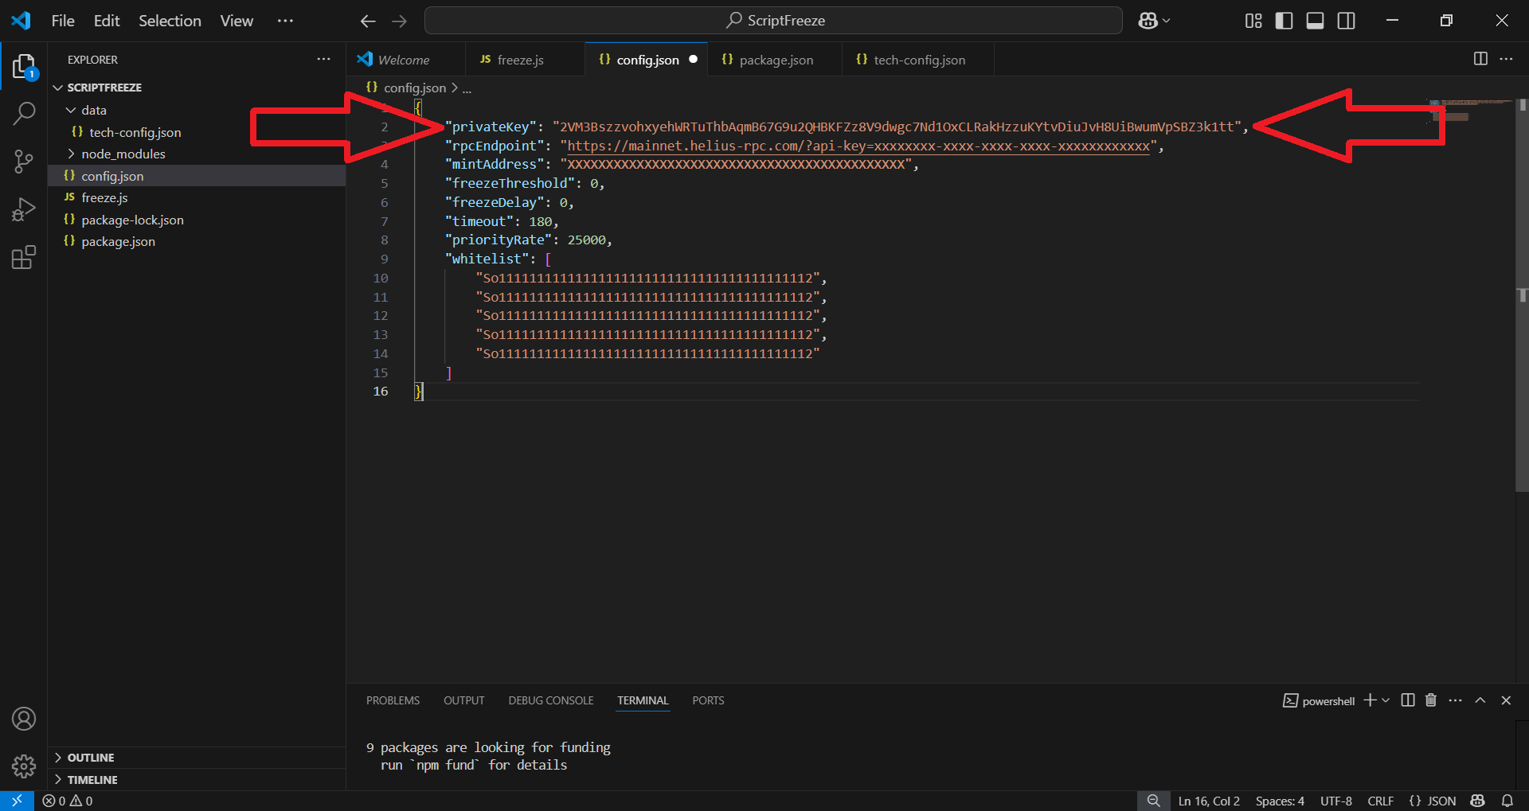Split the editor to the right

tap(1480, 59)
